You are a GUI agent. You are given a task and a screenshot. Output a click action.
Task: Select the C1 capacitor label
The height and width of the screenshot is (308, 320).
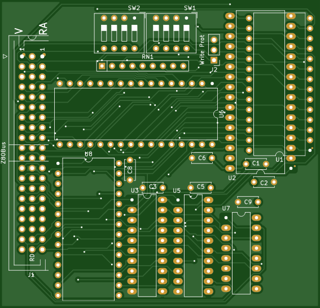(256, 163)
